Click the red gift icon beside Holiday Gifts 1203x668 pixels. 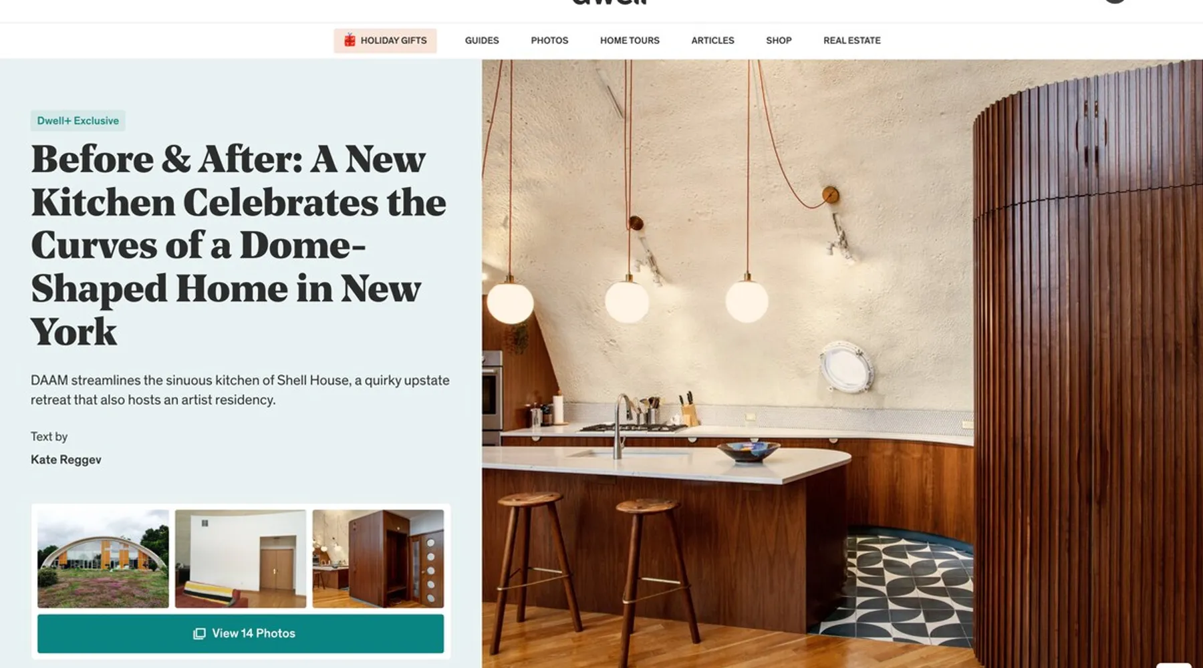[350, 40]
